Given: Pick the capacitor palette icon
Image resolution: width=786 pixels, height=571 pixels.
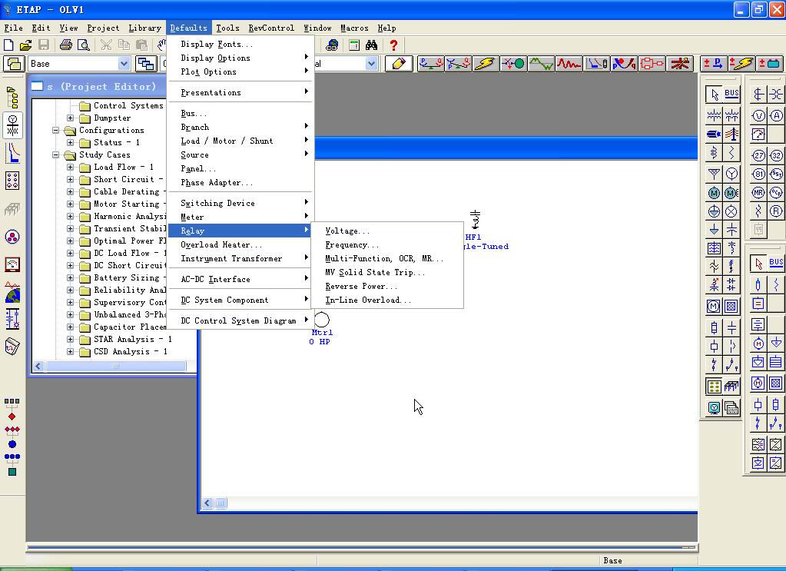Looking at the screenshot, I should point(731,230).
